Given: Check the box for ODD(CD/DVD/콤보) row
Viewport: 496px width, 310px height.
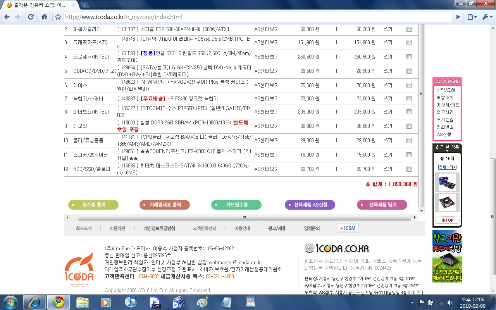Looking at the screenshot, I should point(409,71).
